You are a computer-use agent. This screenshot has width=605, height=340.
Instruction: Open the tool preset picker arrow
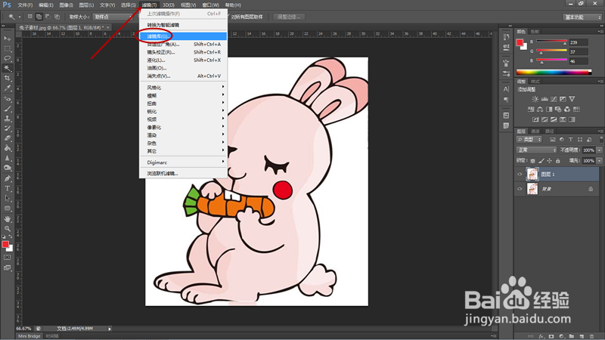[x=20, y=17]
